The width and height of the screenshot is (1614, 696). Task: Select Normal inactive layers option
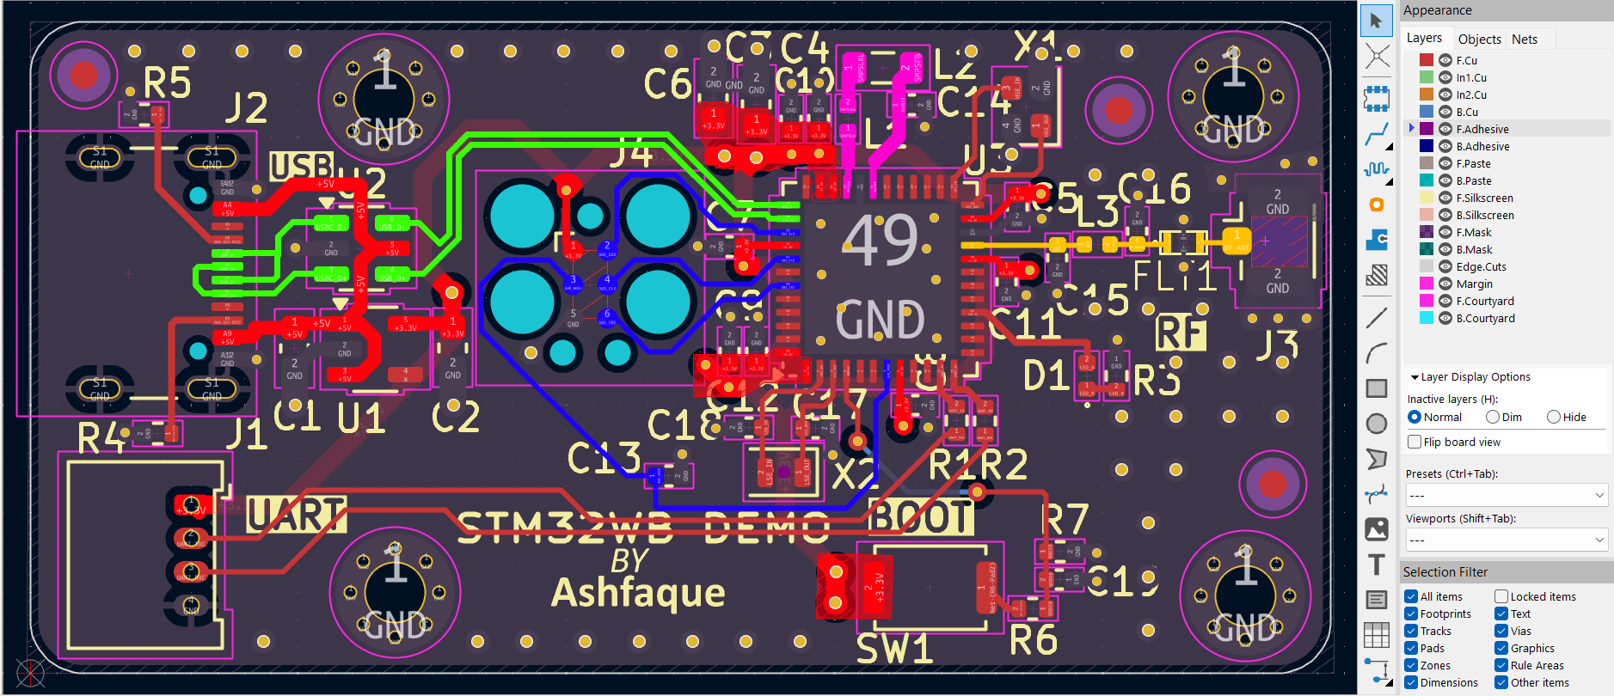(x=1415, y=417)
